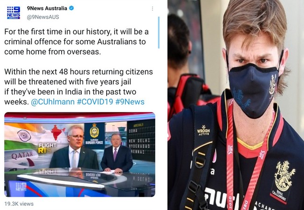This screenshot has width=304, height=210.
Task: Open the #COVID19 hashtag
Action: click(x=95, y=102)
